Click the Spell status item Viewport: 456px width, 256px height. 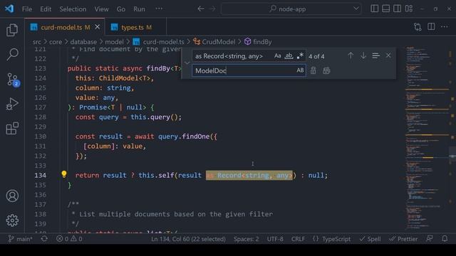pos(370,239)
